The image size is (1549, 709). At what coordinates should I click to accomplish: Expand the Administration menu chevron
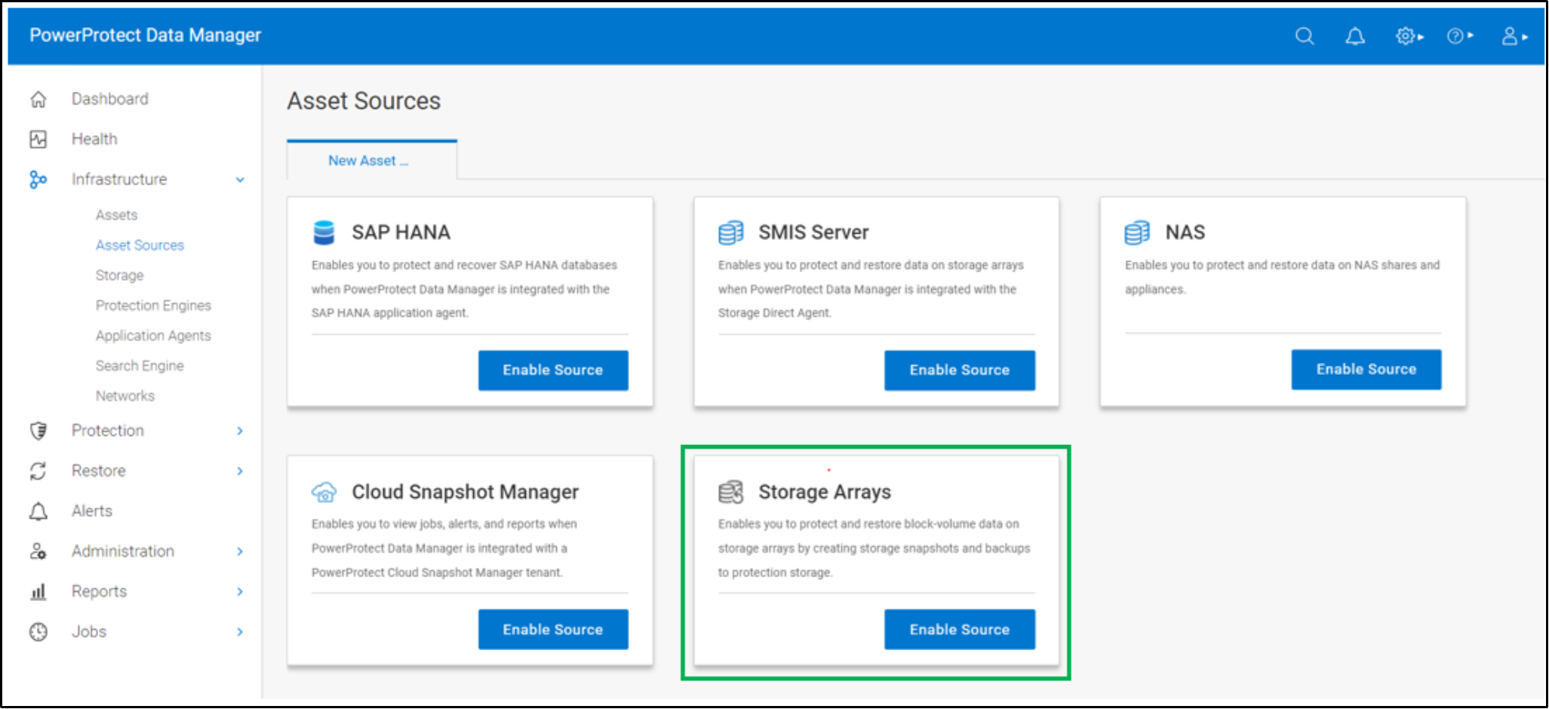click(240, 551)
